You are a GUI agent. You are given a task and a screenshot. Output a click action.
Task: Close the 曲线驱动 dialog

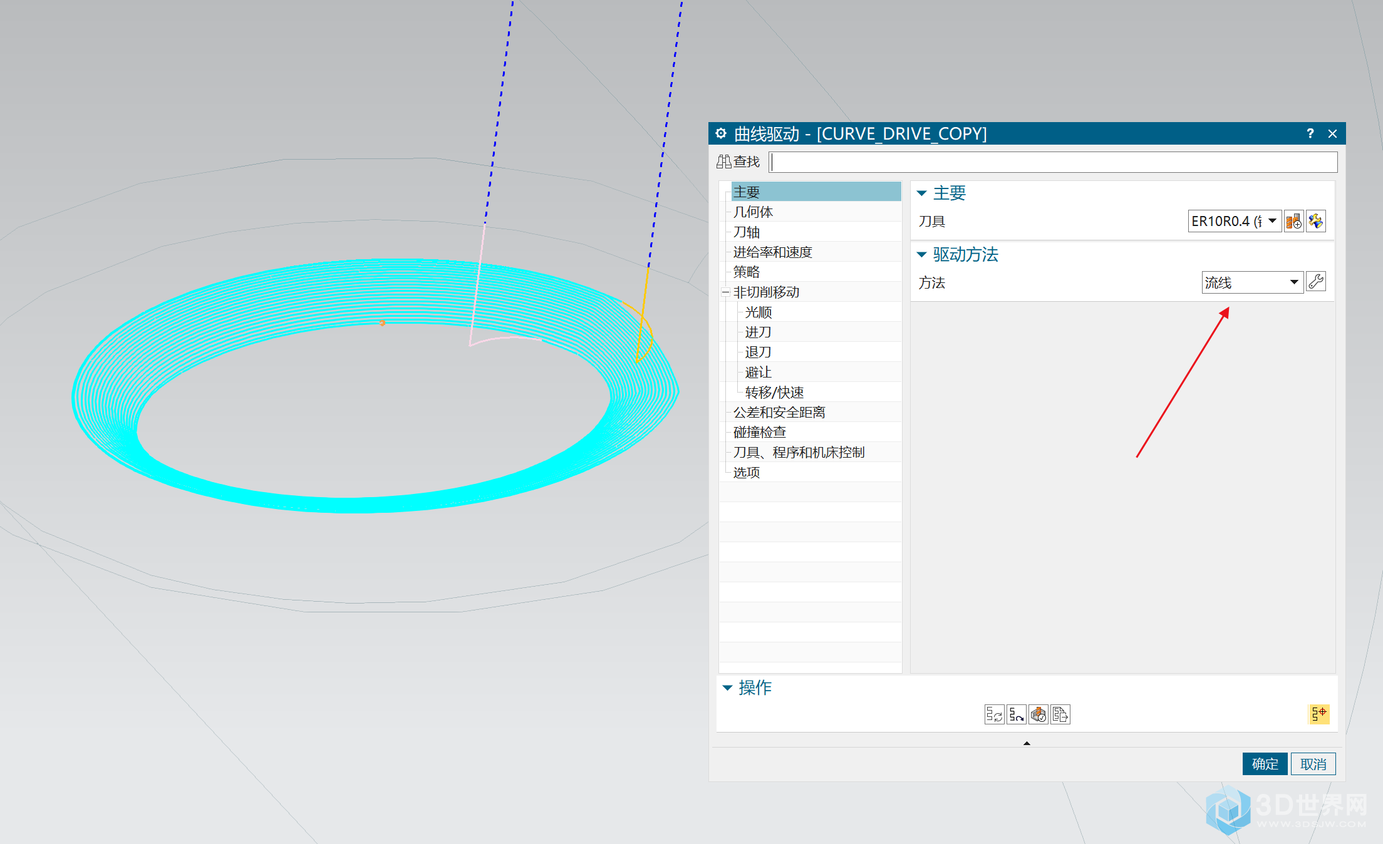(x=1332, y=133)
